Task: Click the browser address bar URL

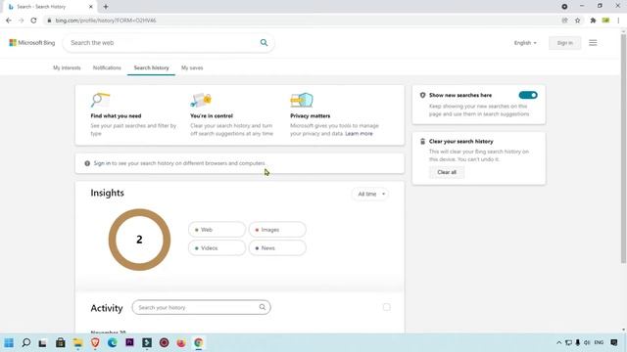Action: (x=106, y=21)
